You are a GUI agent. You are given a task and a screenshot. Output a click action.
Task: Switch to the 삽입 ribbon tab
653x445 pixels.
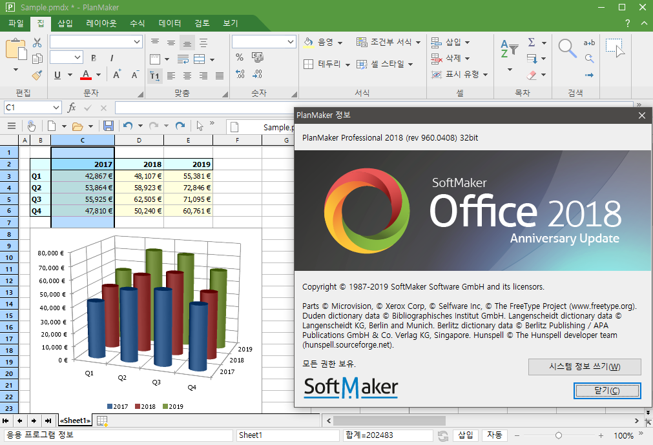pos(65,23)
